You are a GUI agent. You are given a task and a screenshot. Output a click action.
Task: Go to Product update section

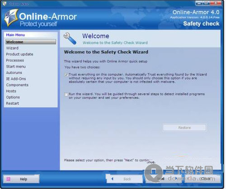pos(19,54)
